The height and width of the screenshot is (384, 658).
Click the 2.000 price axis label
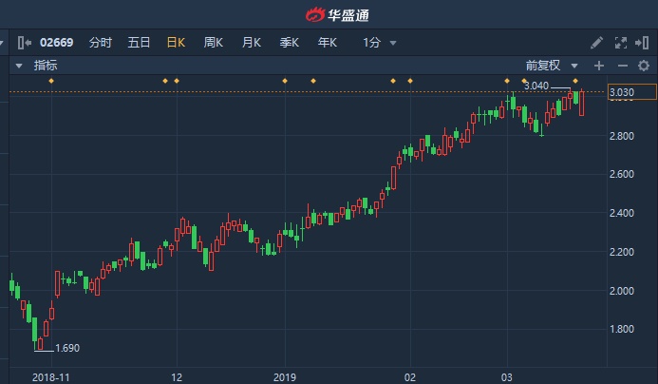click(x=622, y=291)
